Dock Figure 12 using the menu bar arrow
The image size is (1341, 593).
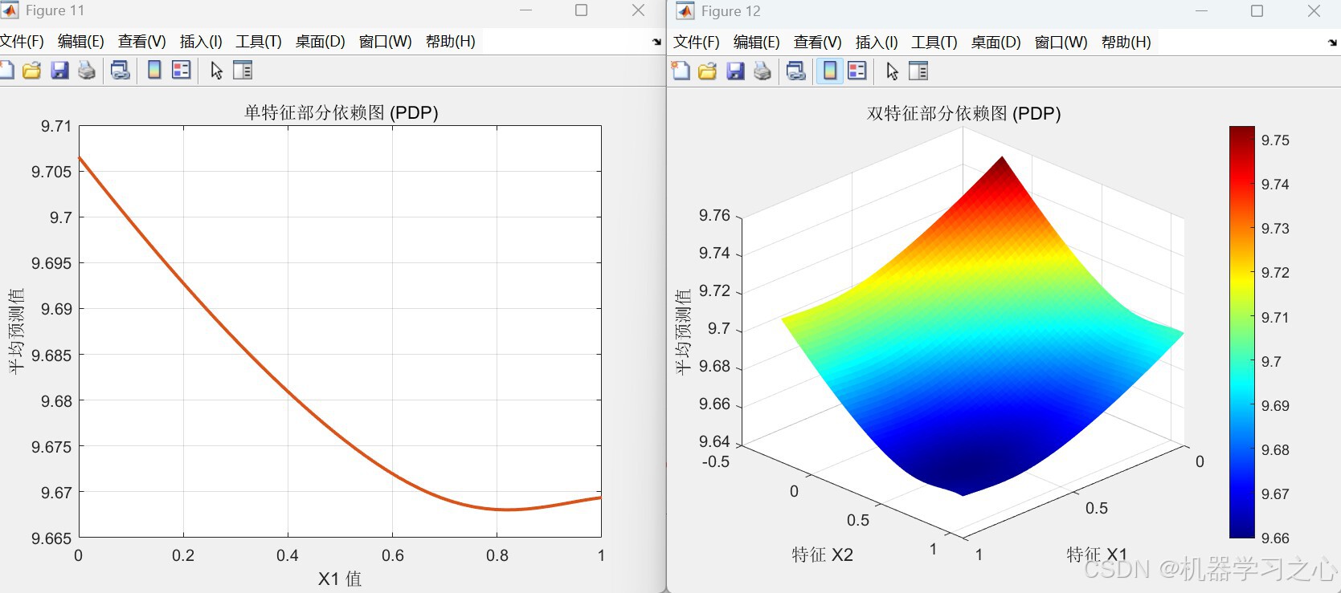click(1332, 43)
